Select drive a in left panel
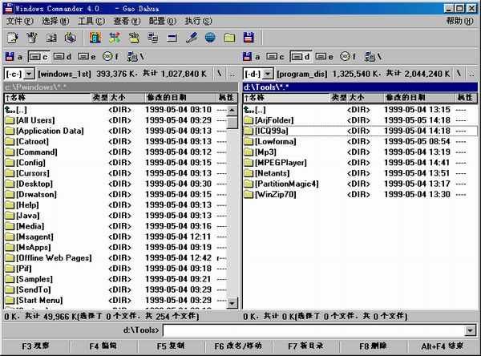This screenshot has width=481, height=356. (14, 57)
